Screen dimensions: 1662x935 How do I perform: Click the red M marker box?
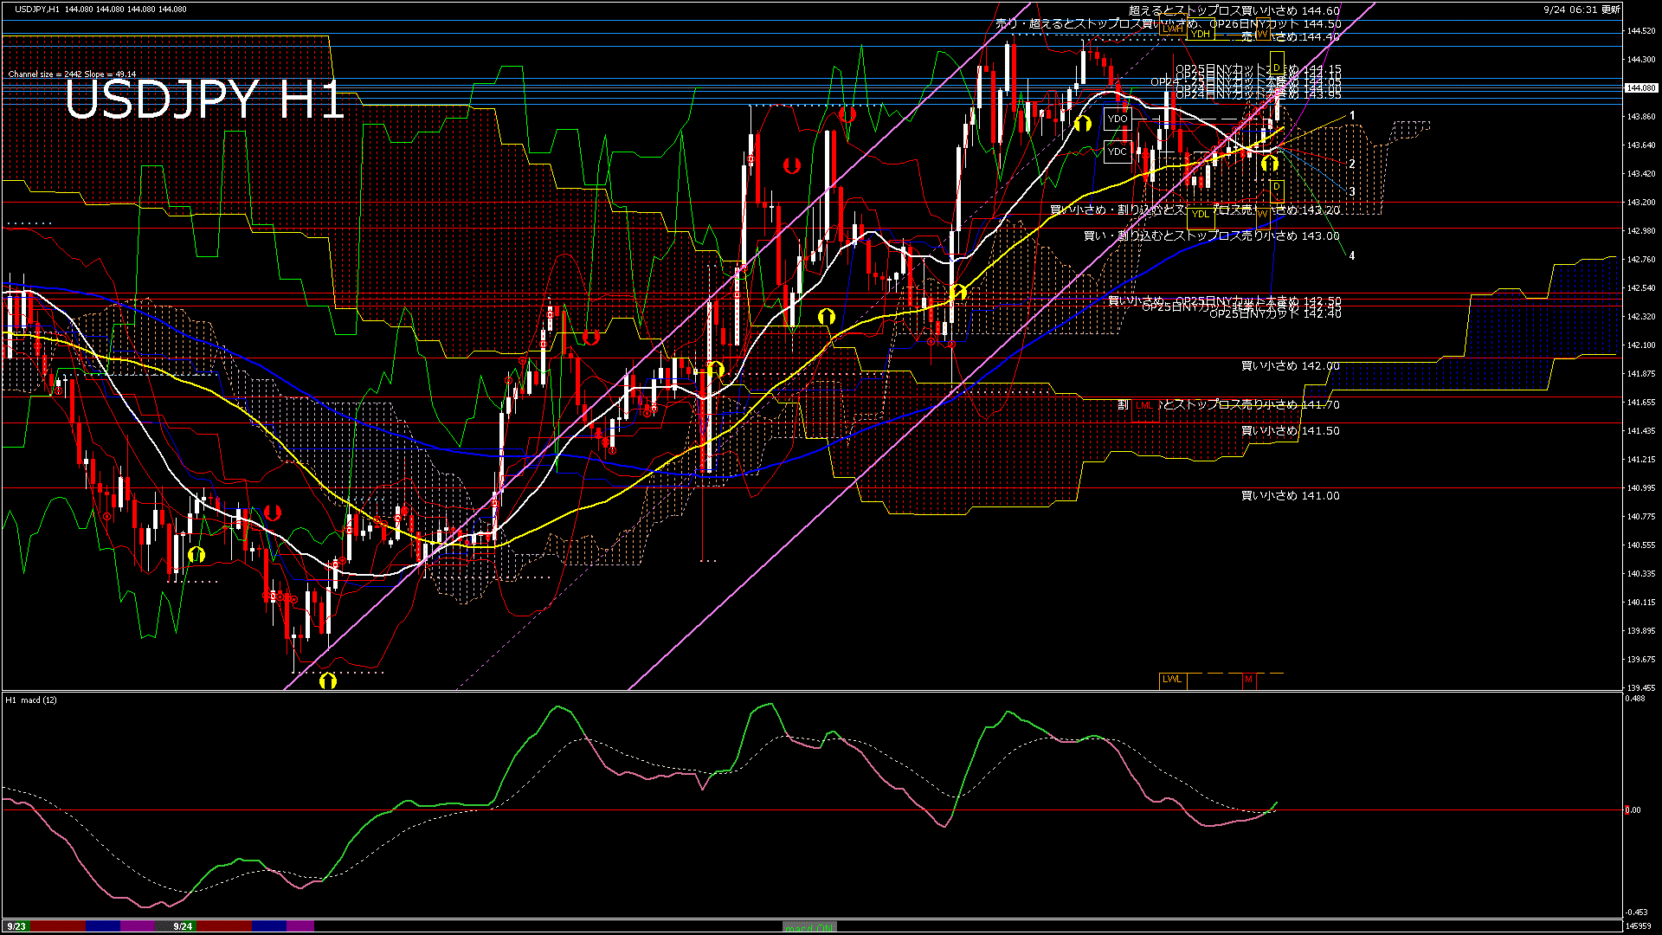(1248, 680)
